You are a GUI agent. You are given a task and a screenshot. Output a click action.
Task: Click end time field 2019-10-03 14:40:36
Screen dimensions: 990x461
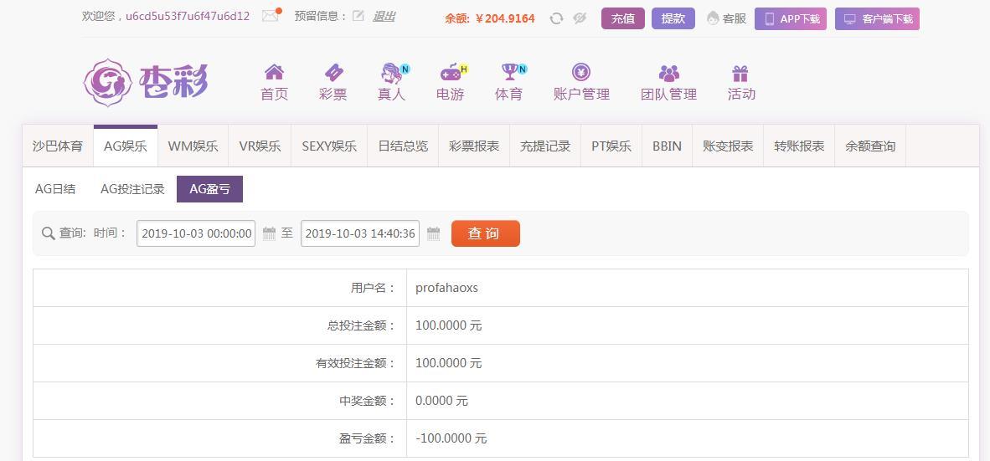360,233
